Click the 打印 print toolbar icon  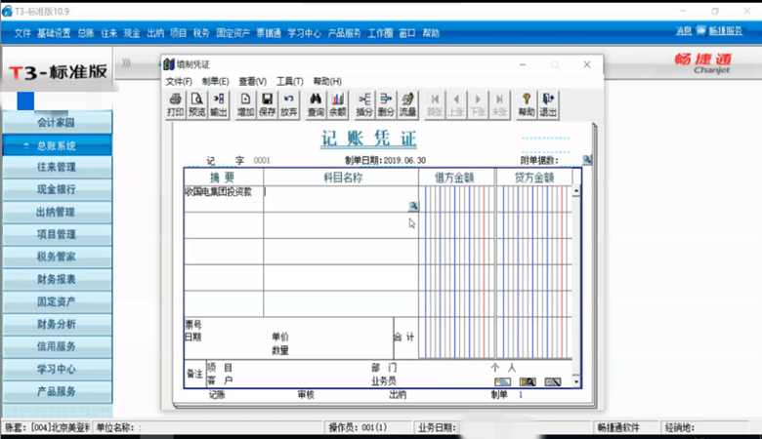tap(175, 104)
